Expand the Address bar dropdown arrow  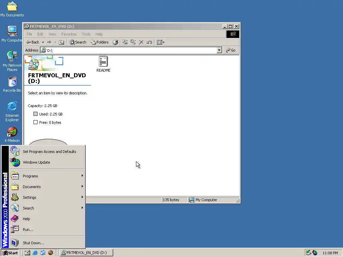point(219,50)
